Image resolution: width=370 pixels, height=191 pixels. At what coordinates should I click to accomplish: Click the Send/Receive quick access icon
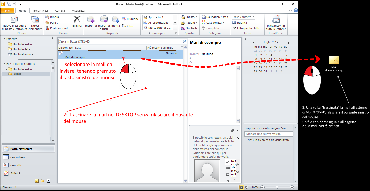[x=9, y=4]
